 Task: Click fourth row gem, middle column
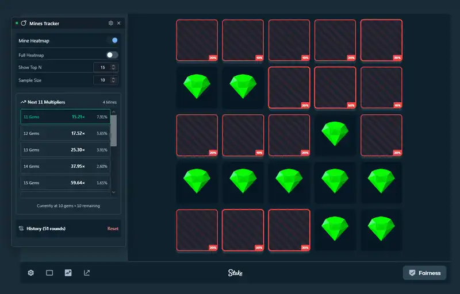tap(289, 181)
